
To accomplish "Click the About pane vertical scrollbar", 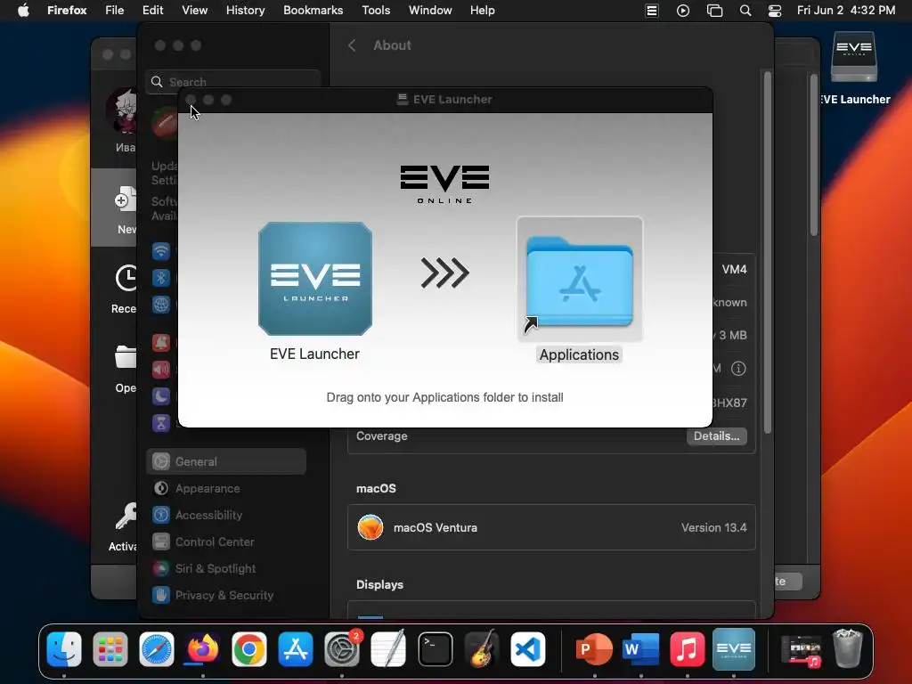I will (768, 252).
